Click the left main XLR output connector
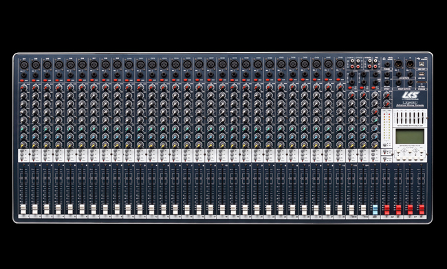This screenshot has width=447, height=269. (398, 64)
